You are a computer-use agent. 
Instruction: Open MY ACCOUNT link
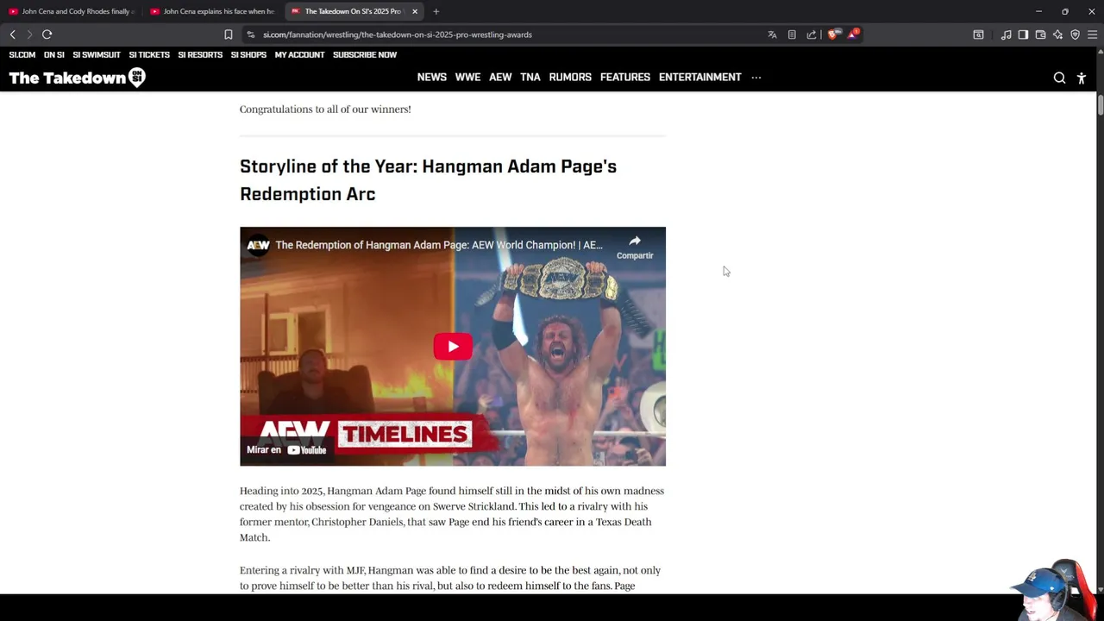[x=299, y=54]
